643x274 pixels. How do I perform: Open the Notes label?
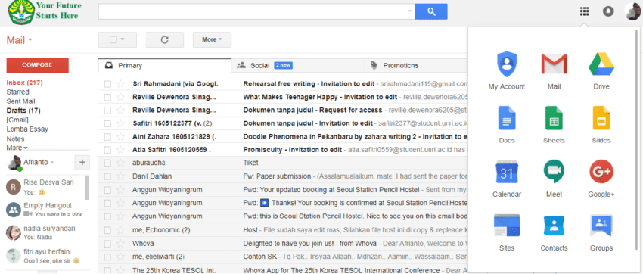pyautogui.click(x=15, y=139)
